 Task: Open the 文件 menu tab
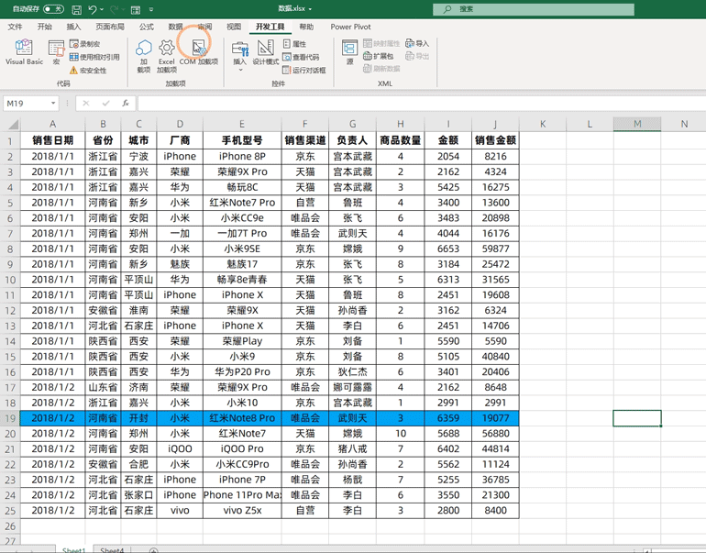coord(15,27)
